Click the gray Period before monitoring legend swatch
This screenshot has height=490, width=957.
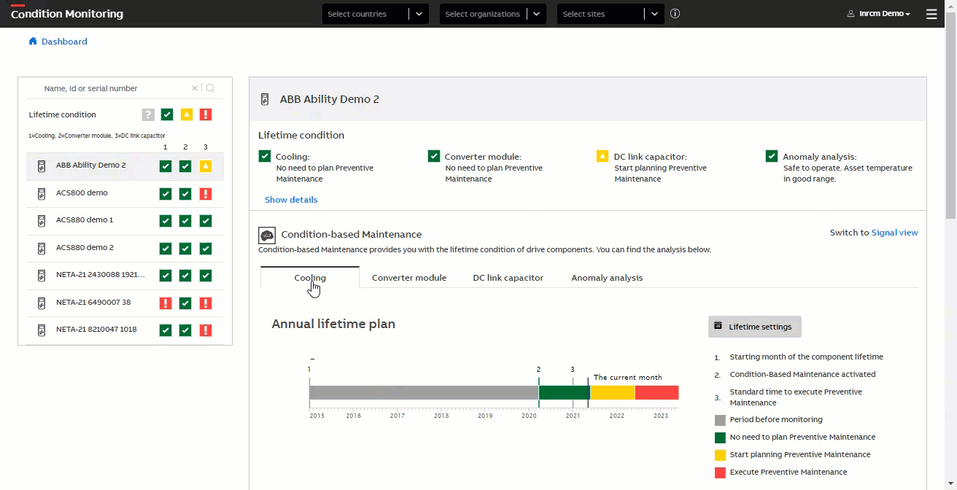[720, 420]
